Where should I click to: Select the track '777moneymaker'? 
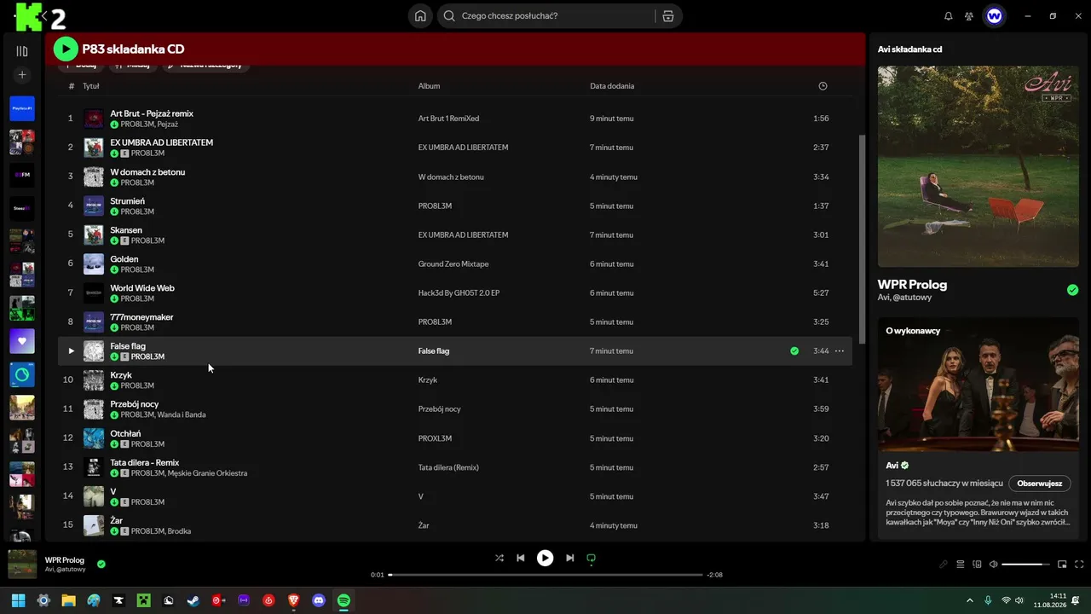141,317
